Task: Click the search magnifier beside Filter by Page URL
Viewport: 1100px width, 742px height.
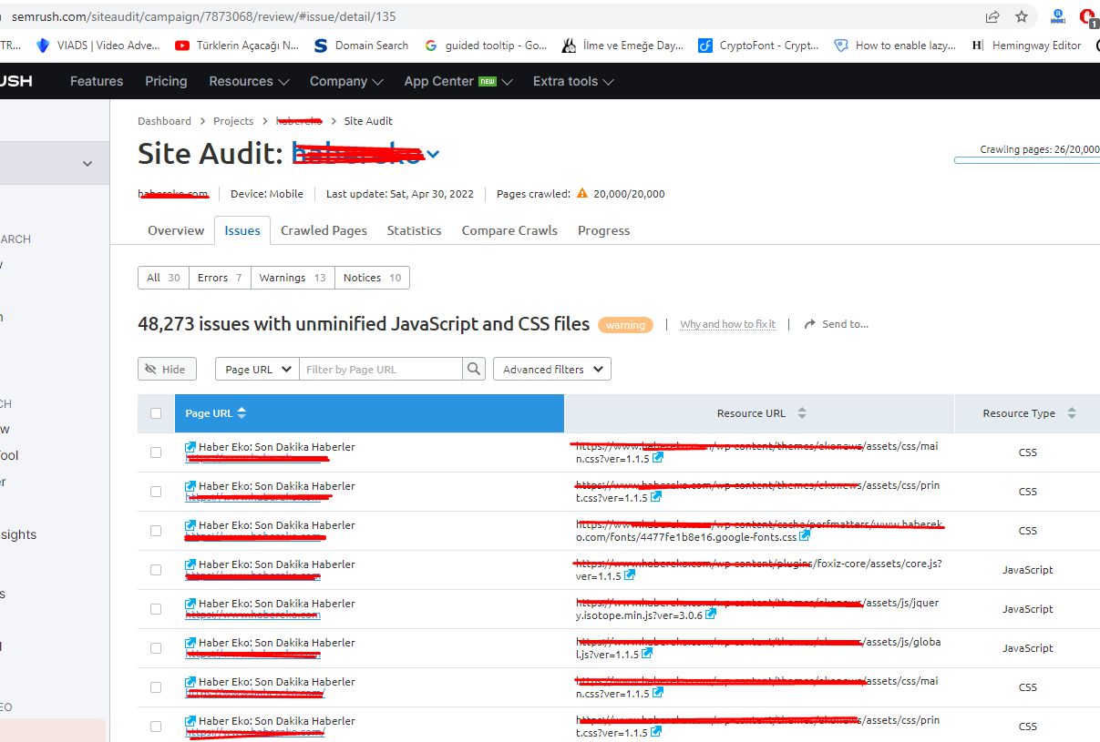Action: click(x=474, y=369)
